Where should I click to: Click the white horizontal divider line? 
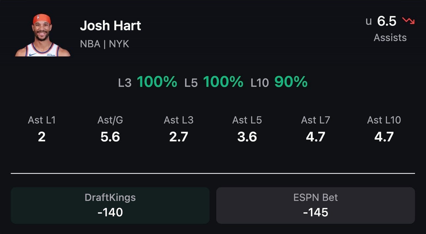point(213,173)
